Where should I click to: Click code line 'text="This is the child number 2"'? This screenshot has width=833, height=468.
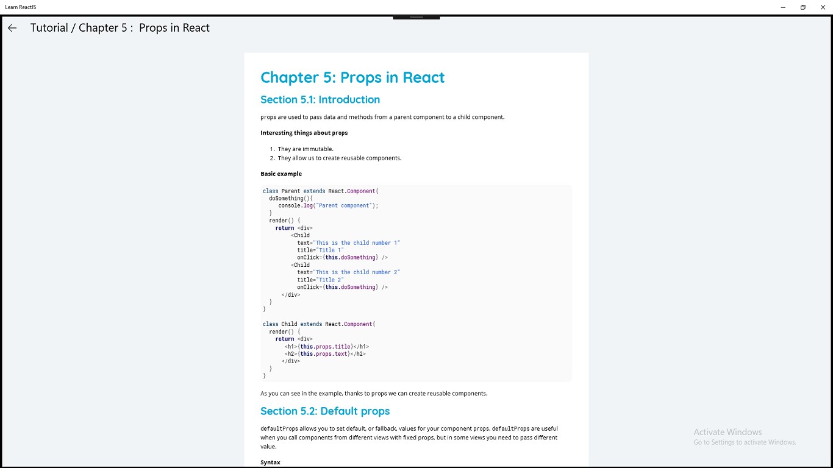pyautogui.click(x=349, y=272)
